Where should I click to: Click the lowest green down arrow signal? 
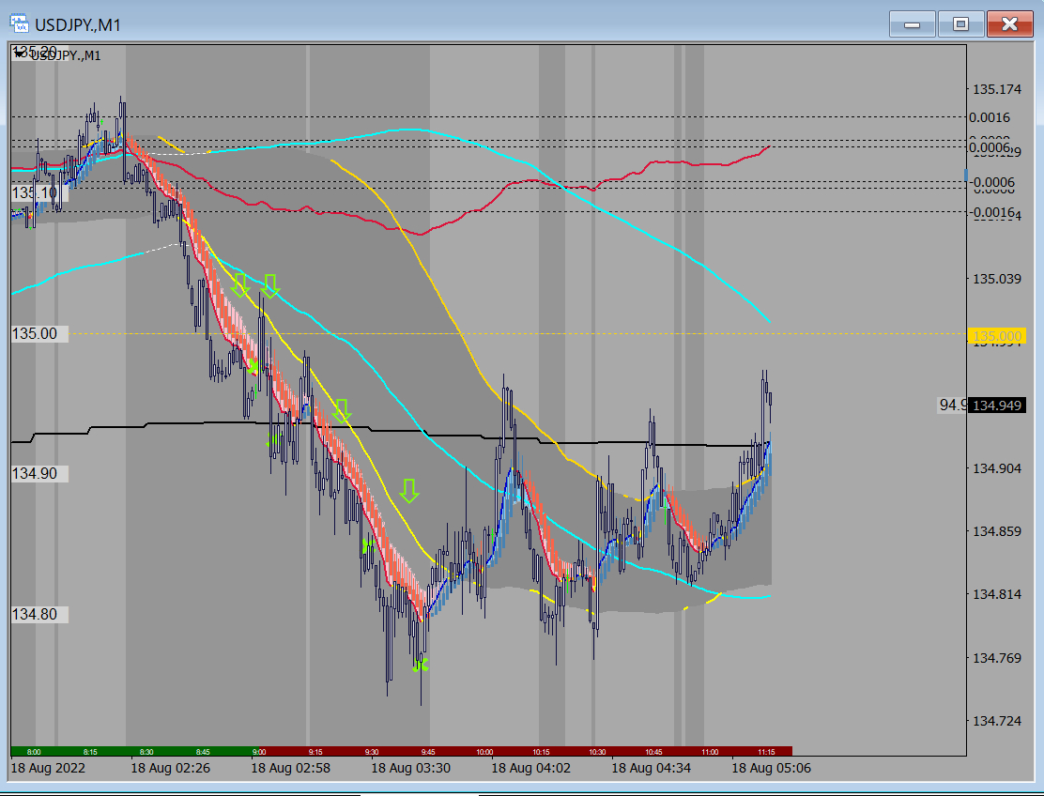(409, 490)
